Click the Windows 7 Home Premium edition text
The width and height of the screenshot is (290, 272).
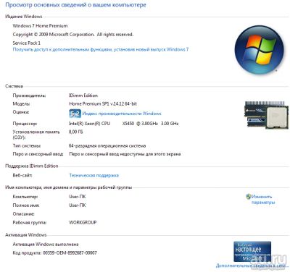point(40,26)
